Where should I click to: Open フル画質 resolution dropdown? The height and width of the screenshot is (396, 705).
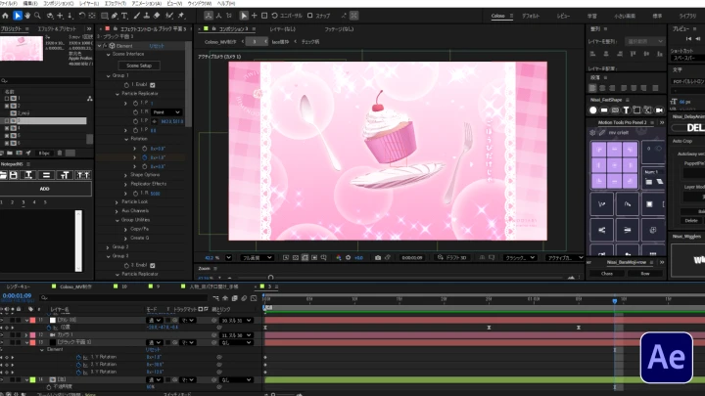tap(257, 258)
